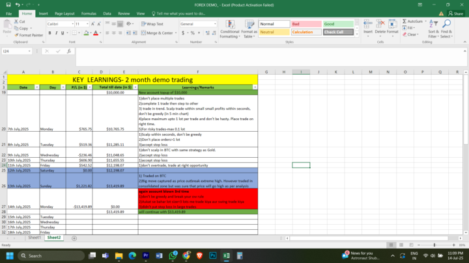
Task: Open filter dropdown on Learnings/Remarks header
Action: coord(255,88)
